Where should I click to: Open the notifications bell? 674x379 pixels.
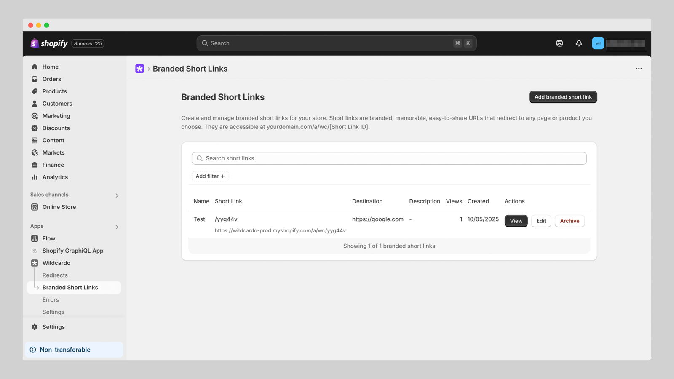[579, 43]
